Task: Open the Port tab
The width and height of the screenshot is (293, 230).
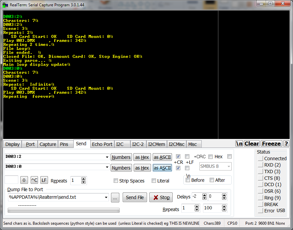Action: pyautogui.click(x=30, y=144)
